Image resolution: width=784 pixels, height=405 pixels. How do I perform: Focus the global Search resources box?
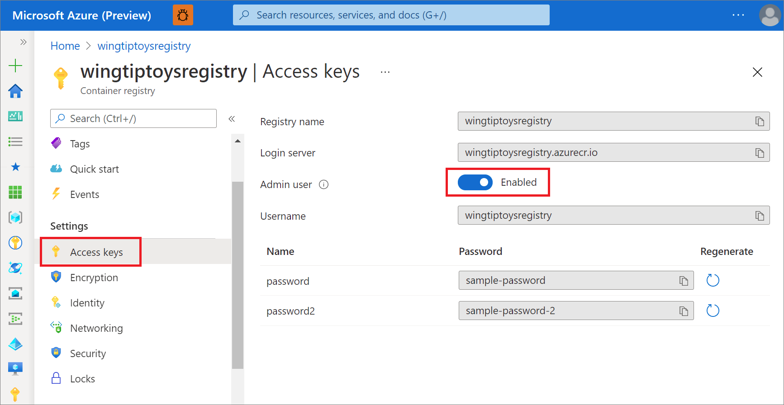391,15
